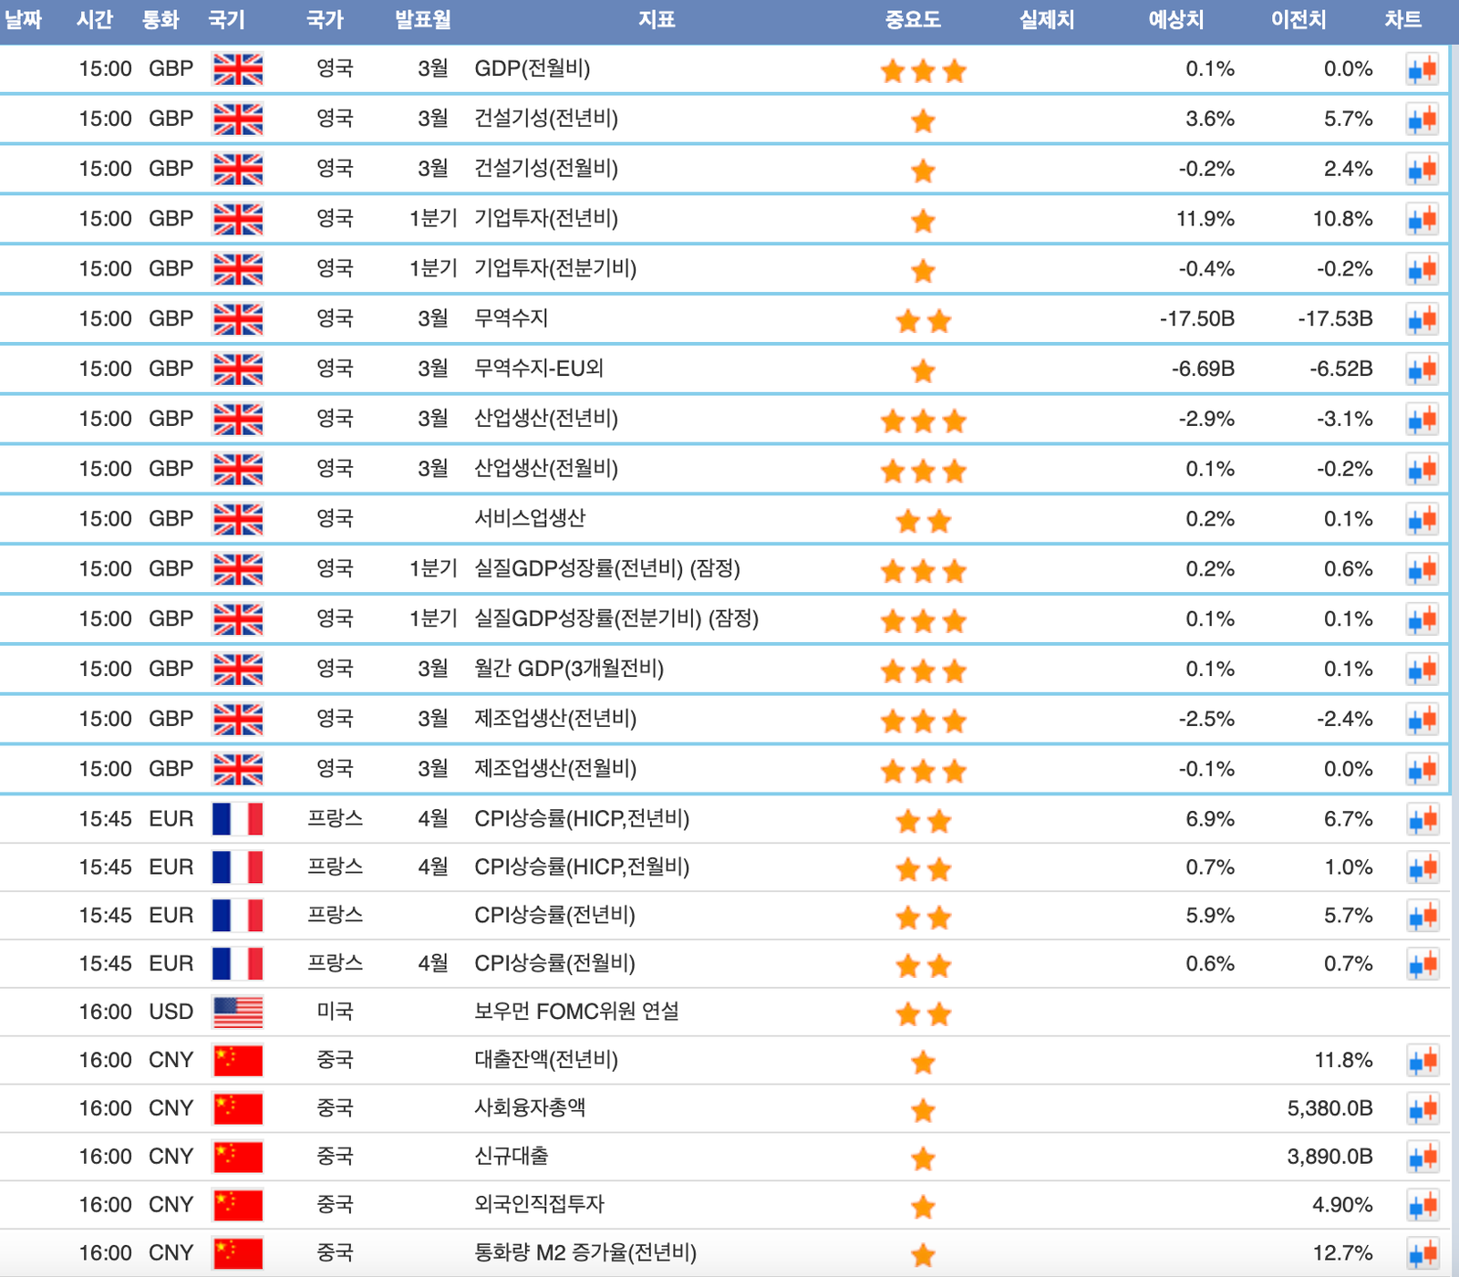
Task: Click chart icon for 월간 GDP(3개월전비)
Action: [1422, 670]
